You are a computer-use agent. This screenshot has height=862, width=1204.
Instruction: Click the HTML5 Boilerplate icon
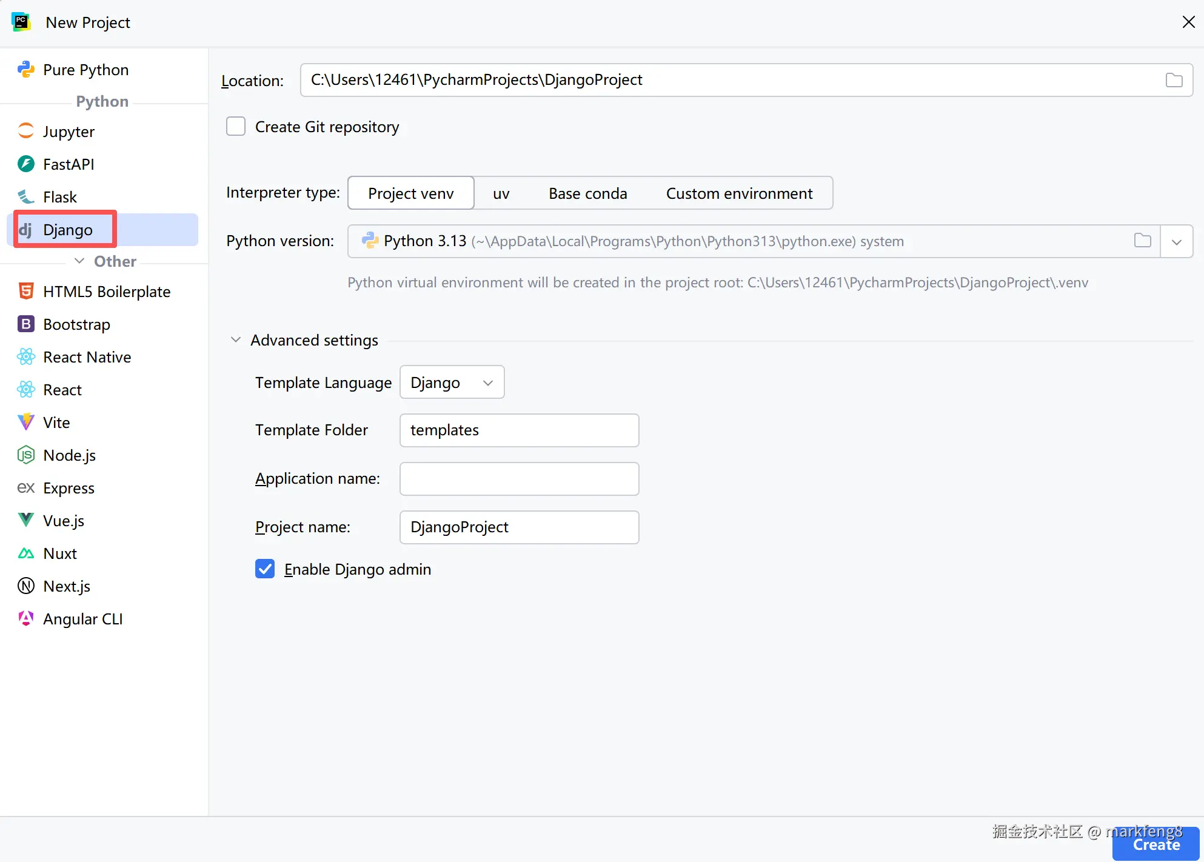(x=25, y=291)
